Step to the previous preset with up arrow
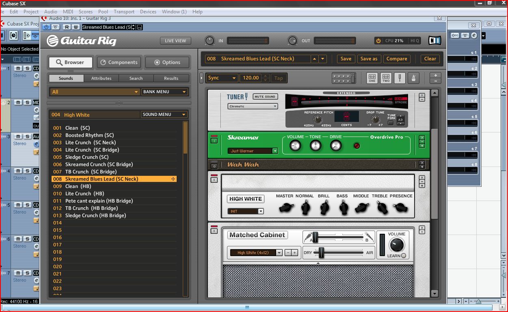The image size is (508, 312). click(x=315, y=59)
